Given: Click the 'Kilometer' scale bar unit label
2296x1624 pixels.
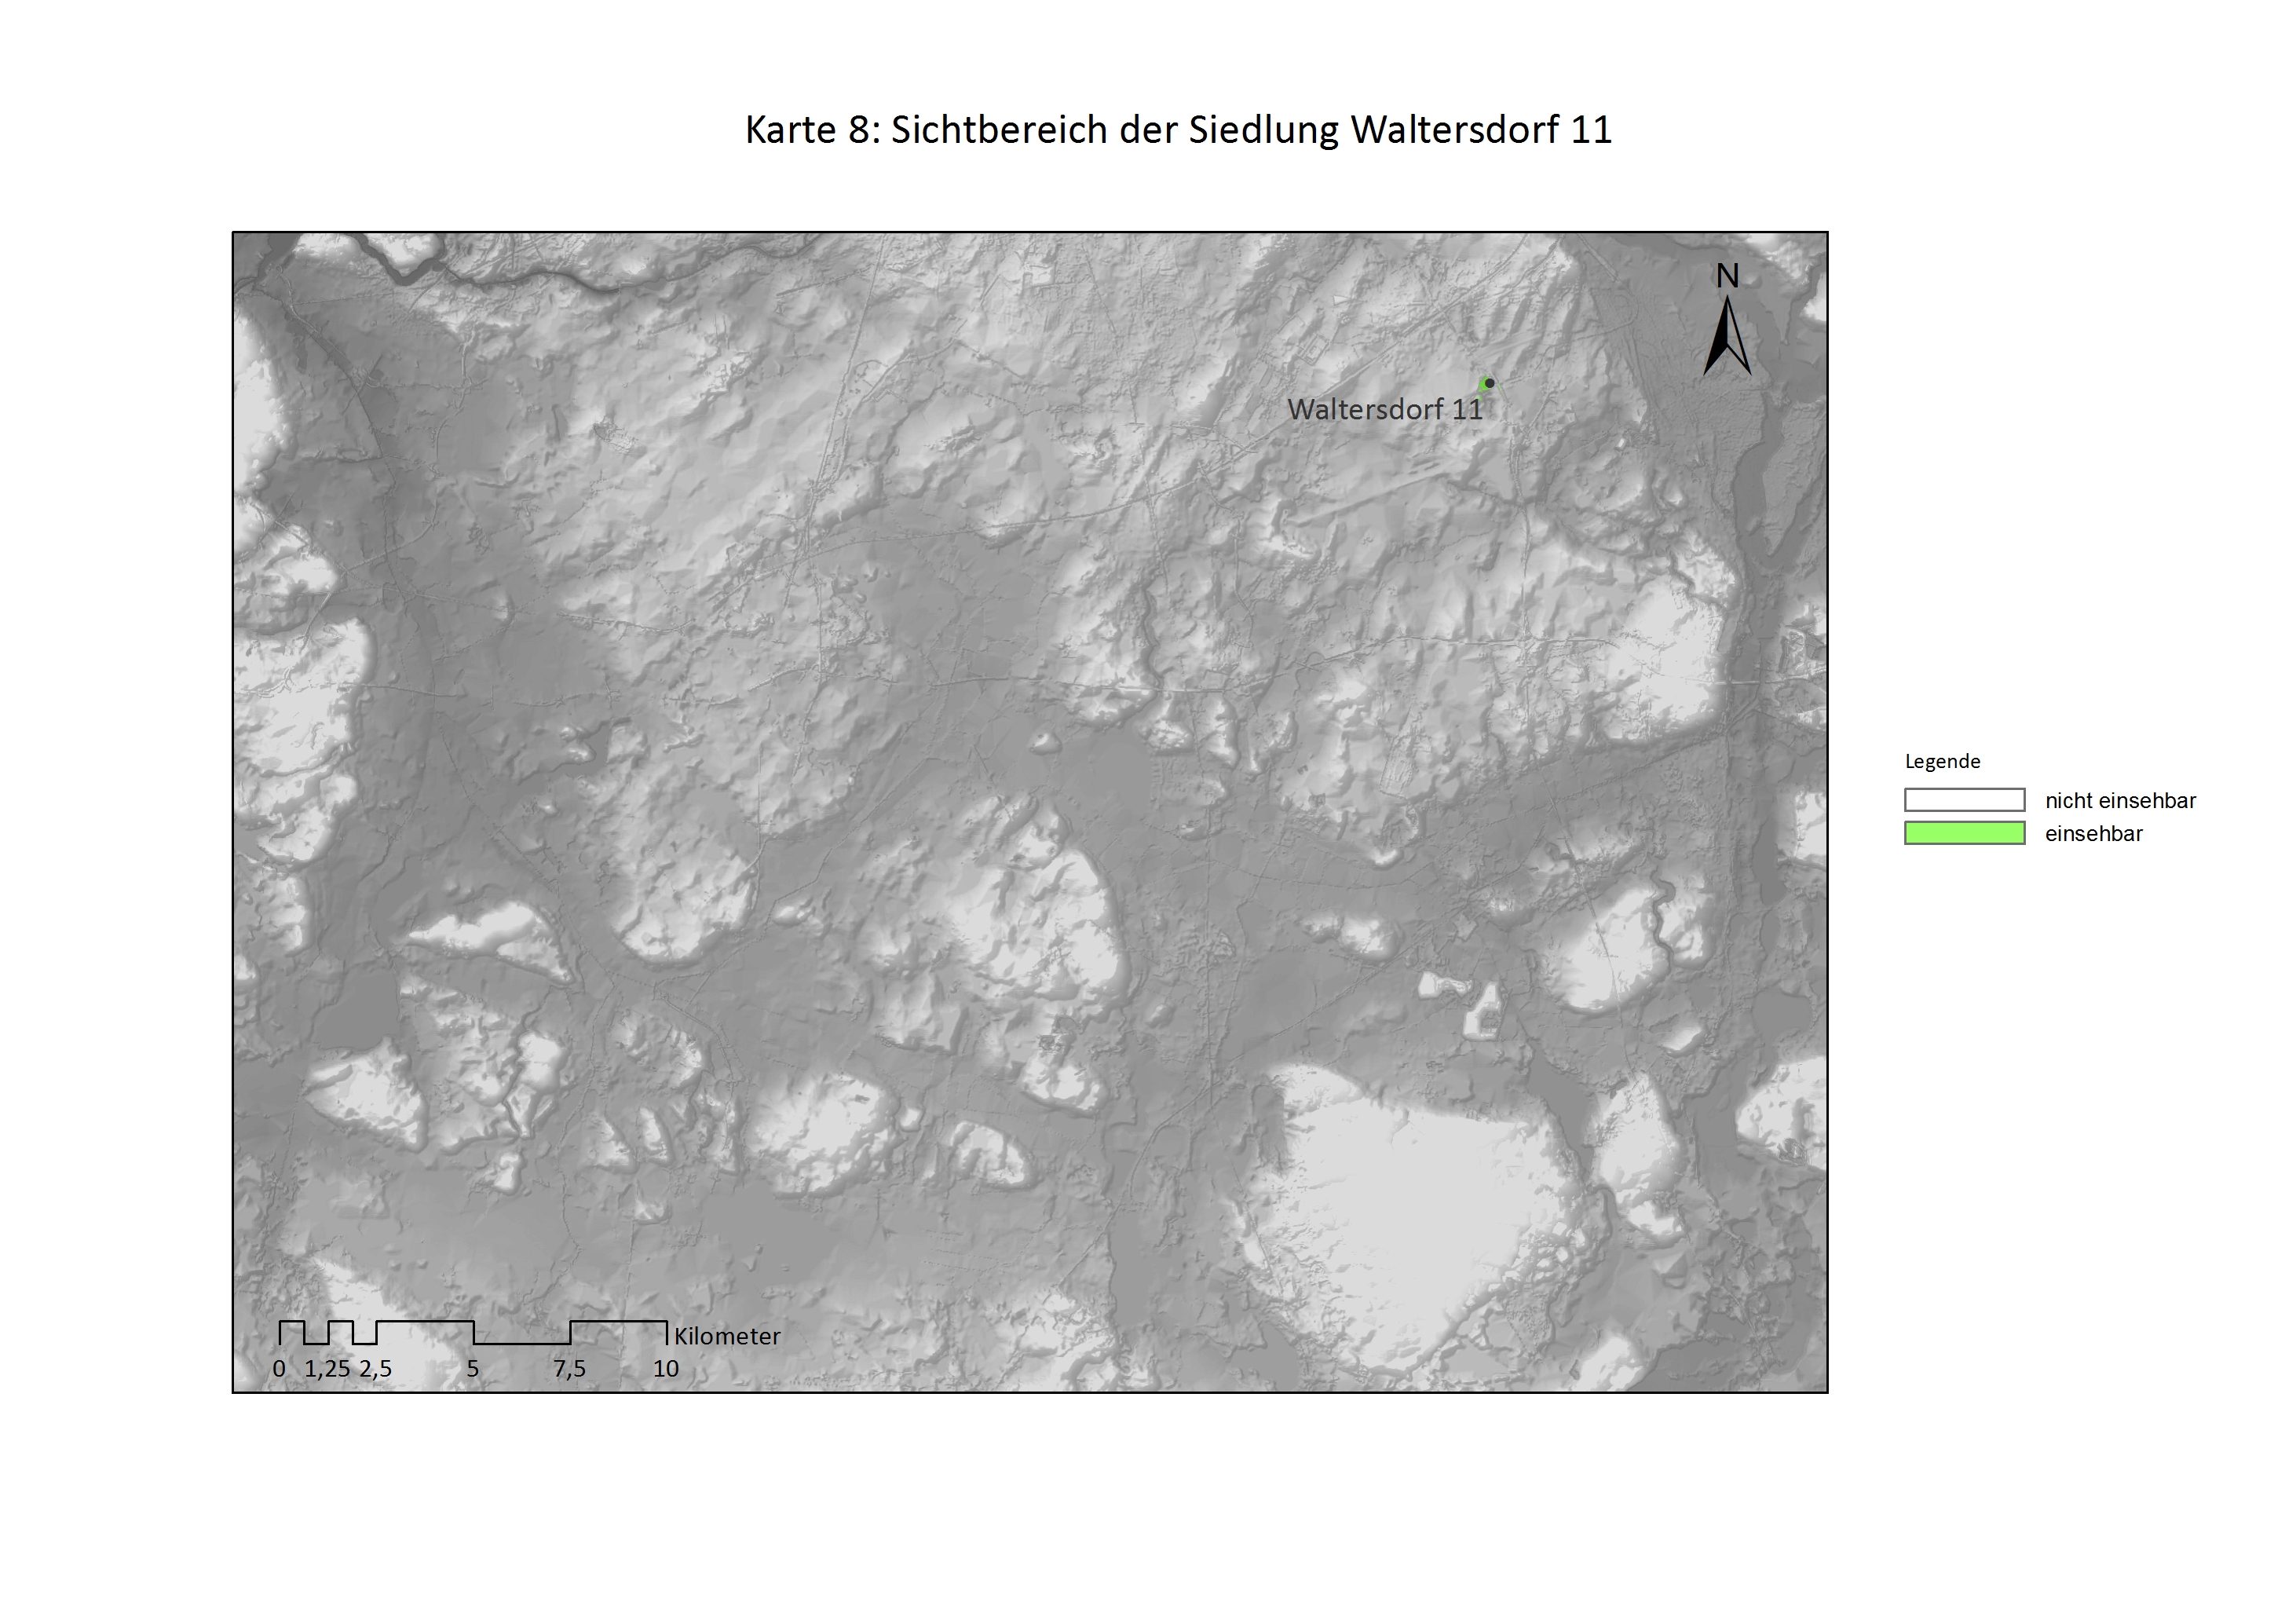Looking at the screenshot, I should click(x=727, y=1336).
